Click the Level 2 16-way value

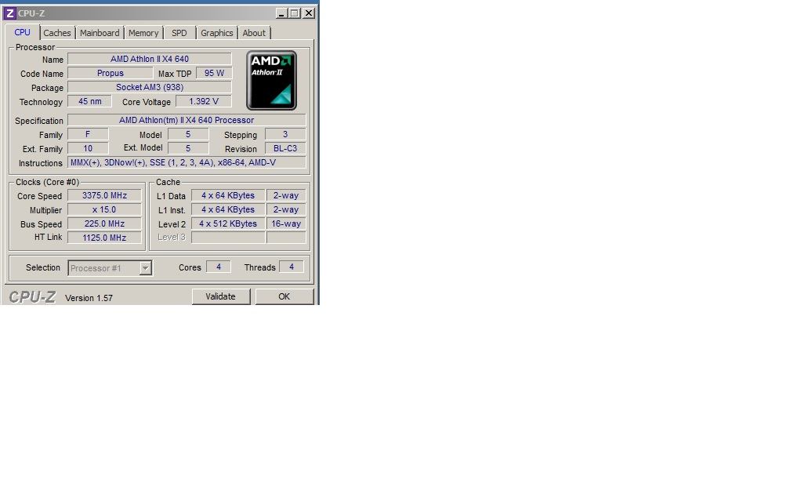(286, 223)
